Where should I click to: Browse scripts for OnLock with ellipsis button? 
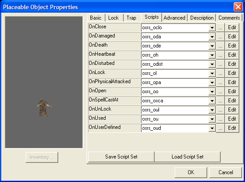[220, 73]
